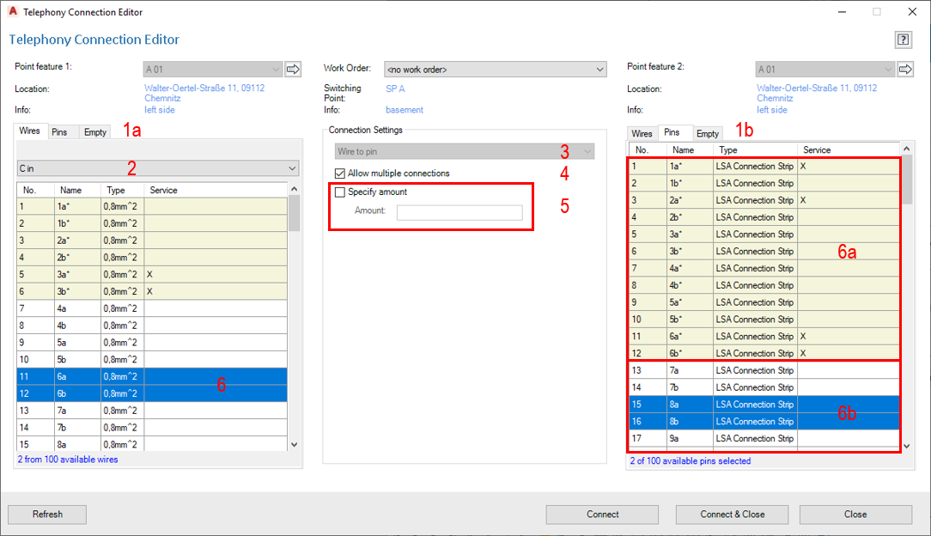Select pin row 17 named 9a

tap(764, 438)
